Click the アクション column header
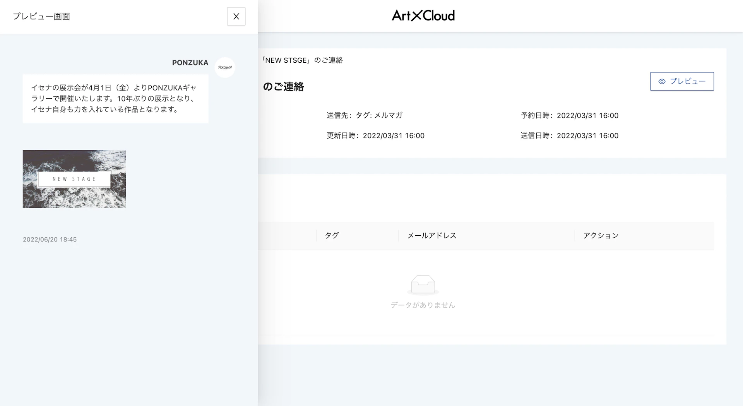Viewport: 743px width, 406px height. pos(601,235)
